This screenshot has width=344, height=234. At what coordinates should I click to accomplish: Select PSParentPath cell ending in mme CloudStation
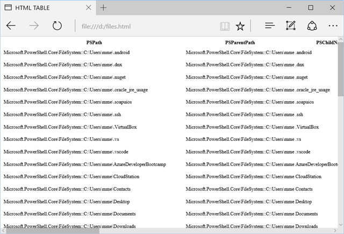253,177
